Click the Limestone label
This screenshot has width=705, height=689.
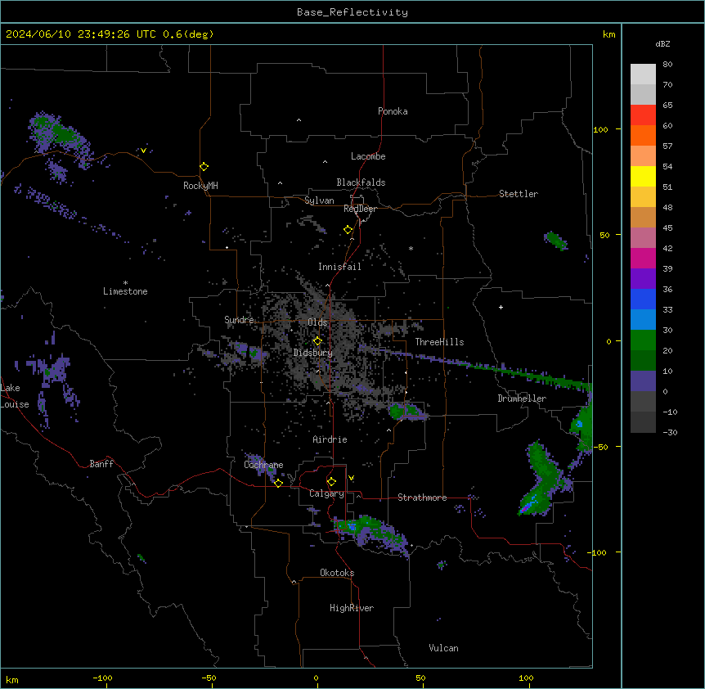[x=125, y=291]
